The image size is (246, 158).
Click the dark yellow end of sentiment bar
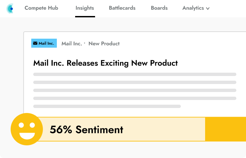225,129
